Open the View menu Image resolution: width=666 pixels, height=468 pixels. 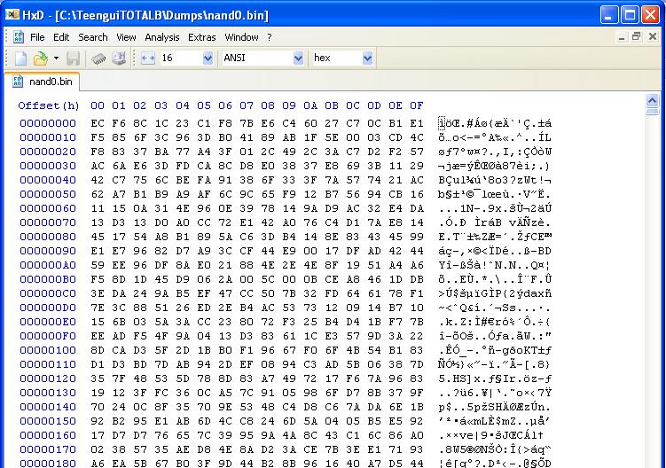coord(126,37)
